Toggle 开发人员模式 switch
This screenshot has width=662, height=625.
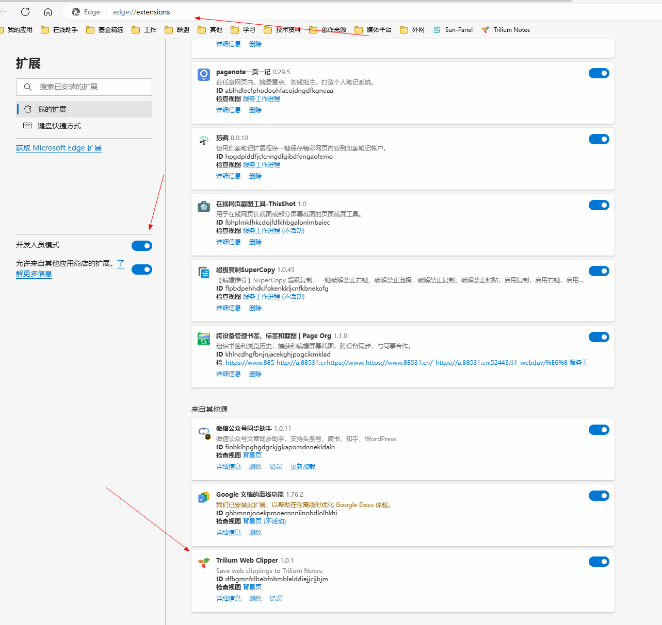pos(142,246)
